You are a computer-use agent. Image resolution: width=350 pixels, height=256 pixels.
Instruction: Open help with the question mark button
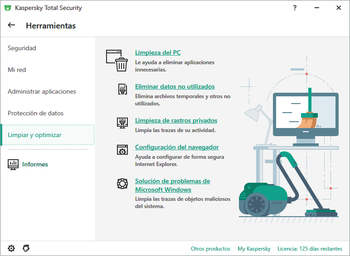tap(295, 8)
